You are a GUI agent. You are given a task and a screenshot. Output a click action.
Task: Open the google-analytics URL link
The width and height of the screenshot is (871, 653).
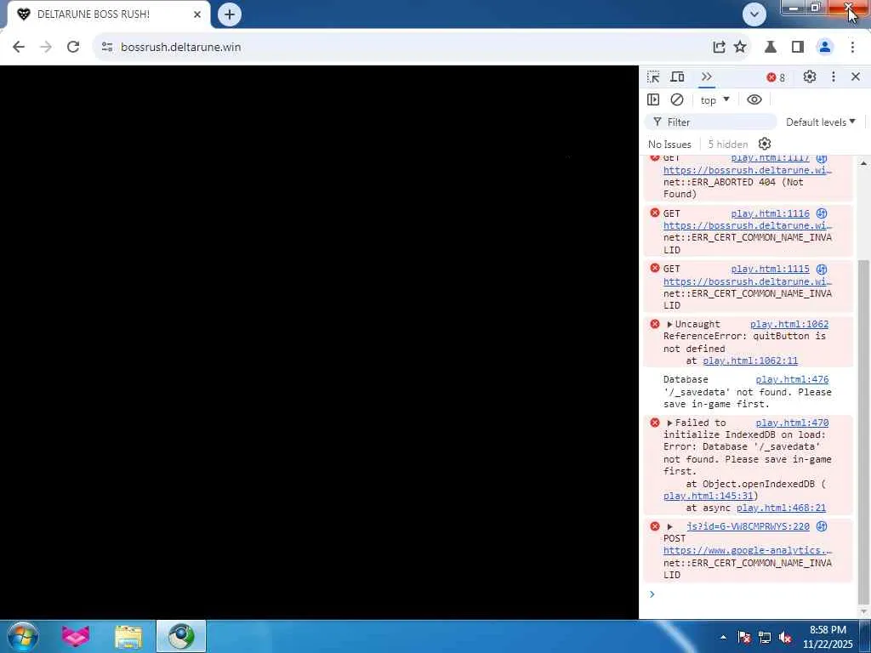(x=747, y=550)
